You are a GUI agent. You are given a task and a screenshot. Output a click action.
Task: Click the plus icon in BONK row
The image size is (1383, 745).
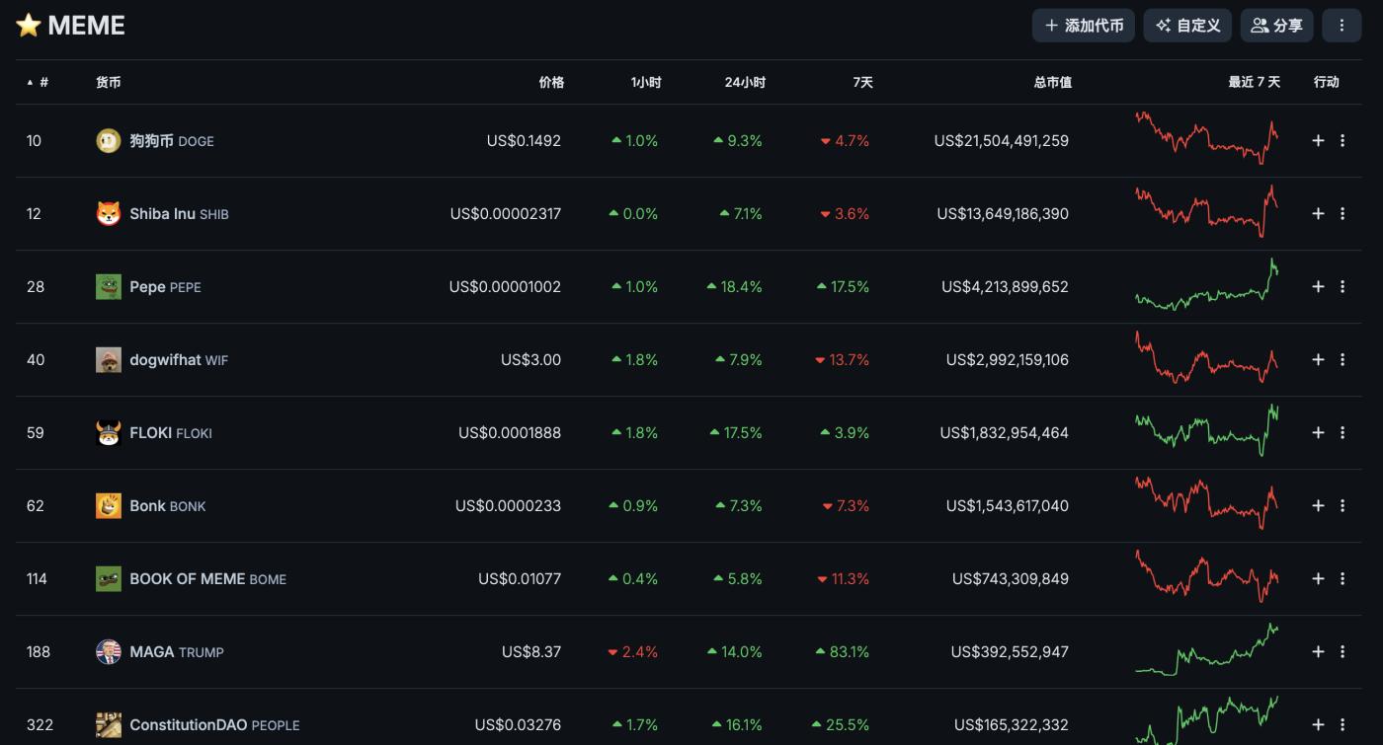pos(1318,506)
